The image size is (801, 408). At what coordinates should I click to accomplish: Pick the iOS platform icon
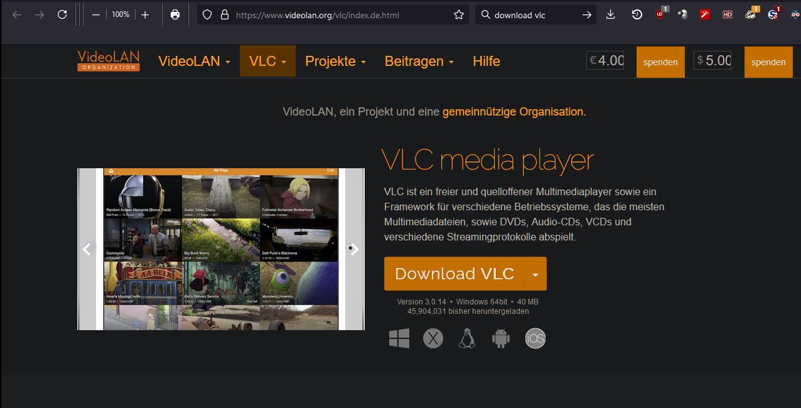click(x=535, y=338)
